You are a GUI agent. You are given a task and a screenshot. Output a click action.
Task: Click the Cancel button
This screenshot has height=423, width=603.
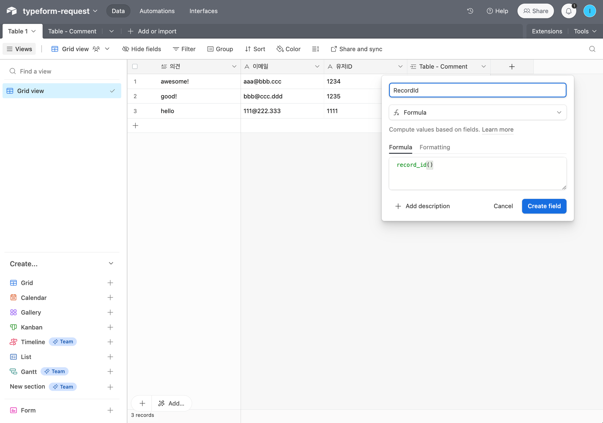click(x=503, y=206)
